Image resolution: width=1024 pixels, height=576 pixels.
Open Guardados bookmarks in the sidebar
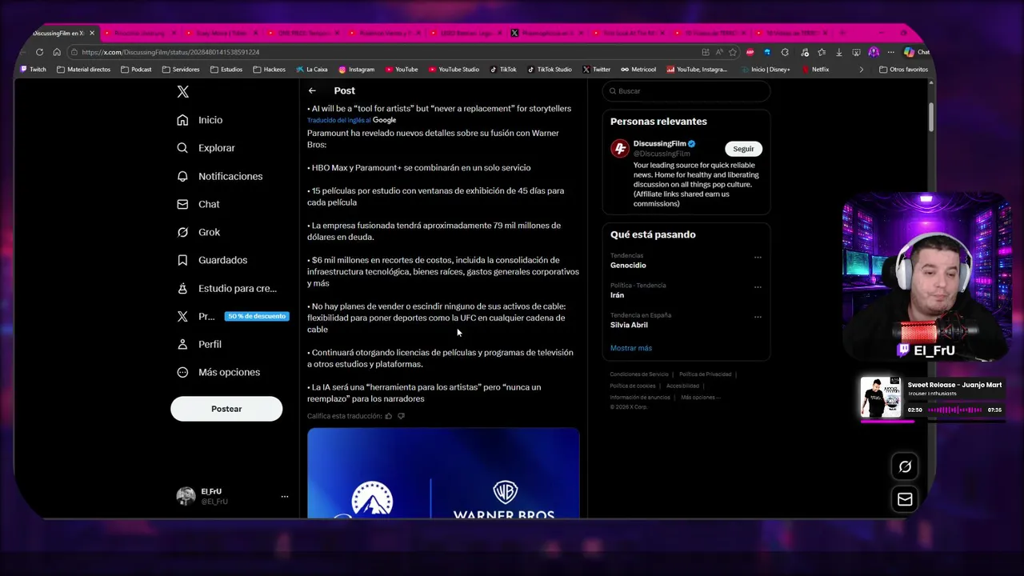coord(212,260)
